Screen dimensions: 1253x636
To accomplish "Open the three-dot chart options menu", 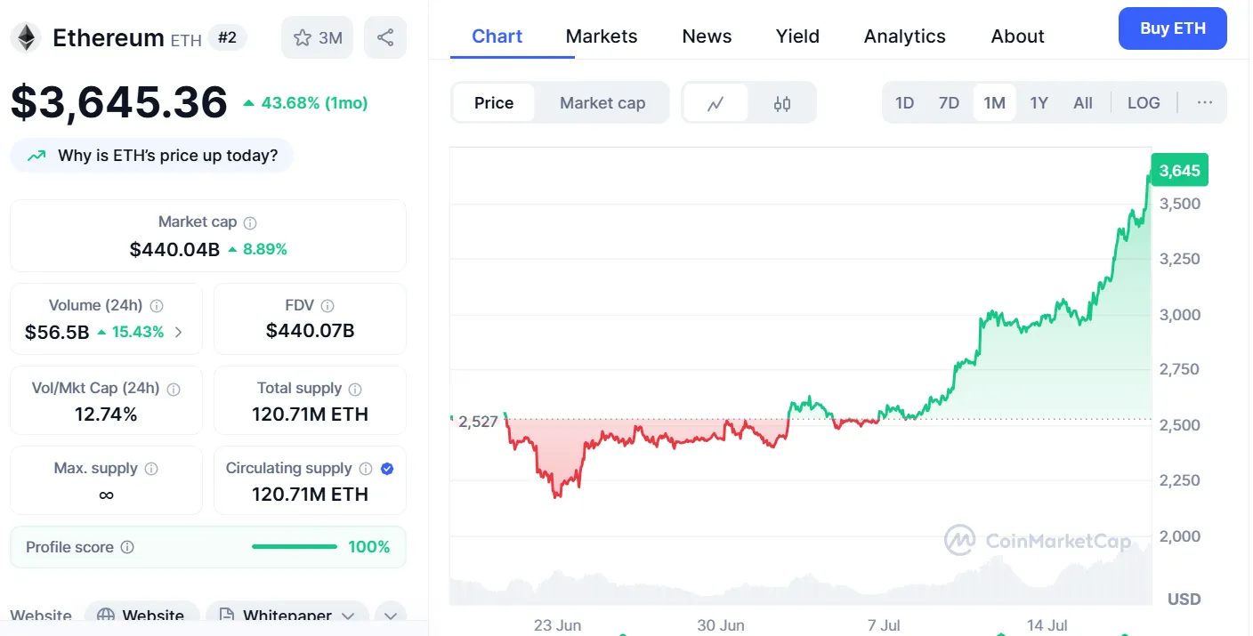I will coord(1205,102).
